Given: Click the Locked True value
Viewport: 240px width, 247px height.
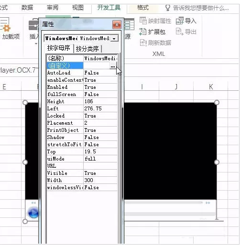Looking at the screenshot, I should click(x=100, y=116).
